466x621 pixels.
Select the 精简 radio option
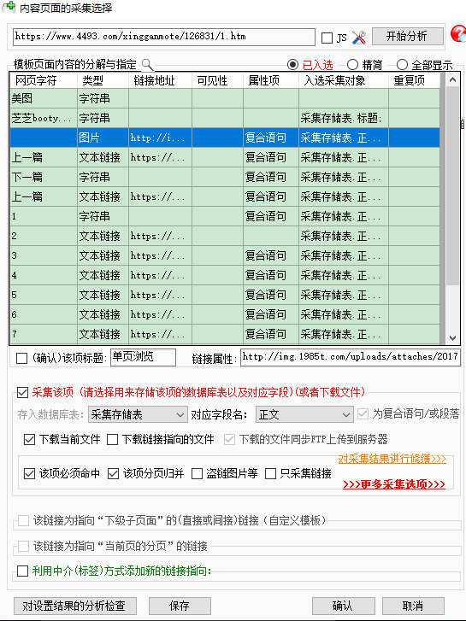click(352, 65)
